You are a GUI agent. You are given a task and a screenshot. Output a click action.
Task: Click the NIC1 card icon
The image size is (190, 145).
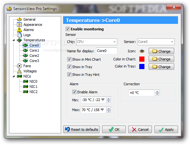tap(26, 87)
